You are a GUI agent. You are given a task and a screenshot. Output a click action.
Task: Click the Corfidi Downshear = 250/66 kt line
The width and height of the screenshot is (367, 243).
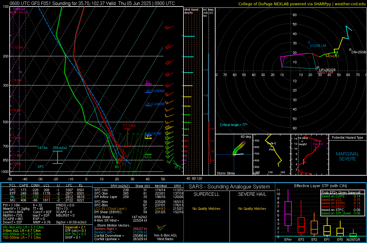pyautogui.click(x=121, y=236)
